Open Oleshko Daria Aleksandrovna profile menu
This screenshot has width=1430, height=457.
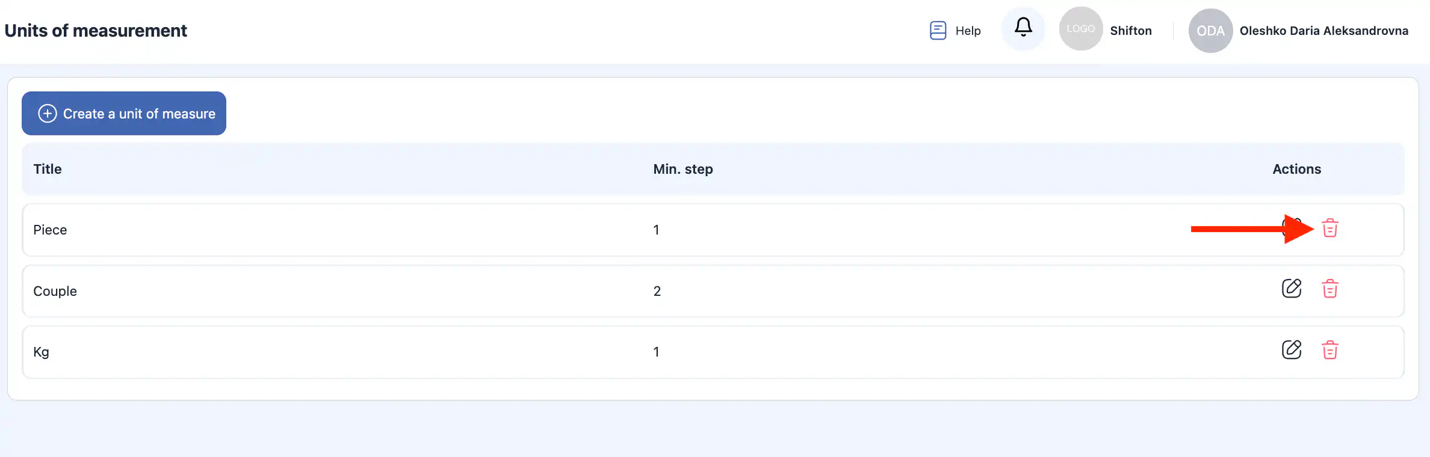[1323, 31]
